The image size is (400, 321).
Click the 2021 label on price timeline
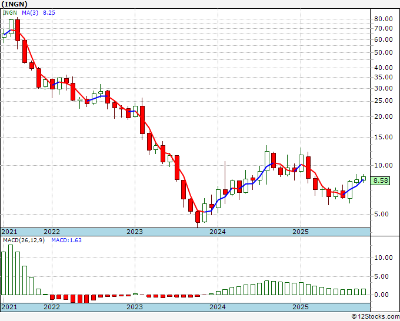pyautogui.click(x=9, y=232)
